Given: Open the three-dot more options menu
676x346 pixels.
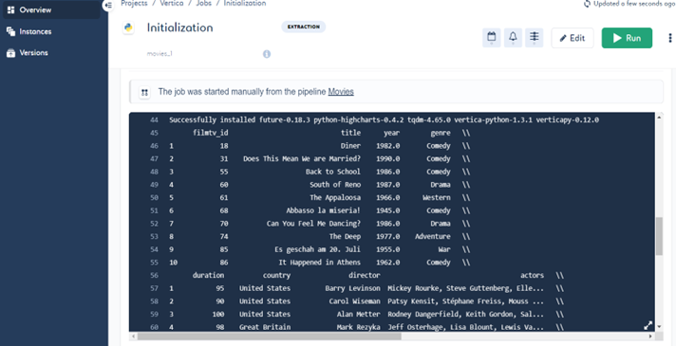Looking at the screenshot, I should (x=670, y=38).
